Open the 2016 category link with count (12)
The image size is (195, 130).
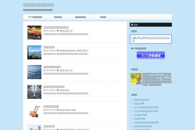(144, 111)
